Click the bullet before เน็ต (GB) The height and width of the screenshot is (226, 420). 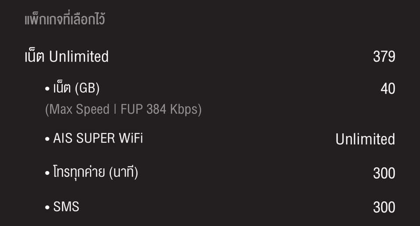click(x=47, y=89)
